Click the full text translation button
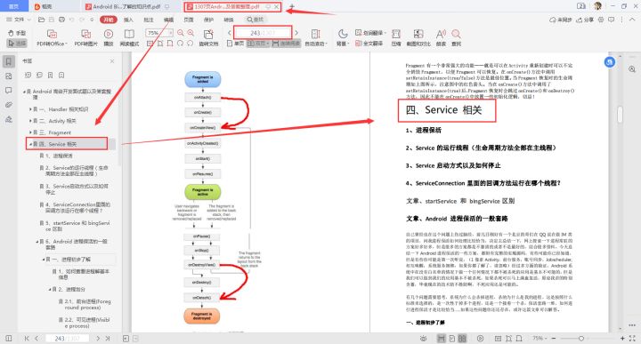 369,44
